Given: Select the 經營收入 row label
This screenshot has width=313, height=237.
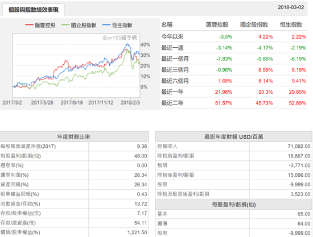Looking at the screenshot, I should [167, 146].
